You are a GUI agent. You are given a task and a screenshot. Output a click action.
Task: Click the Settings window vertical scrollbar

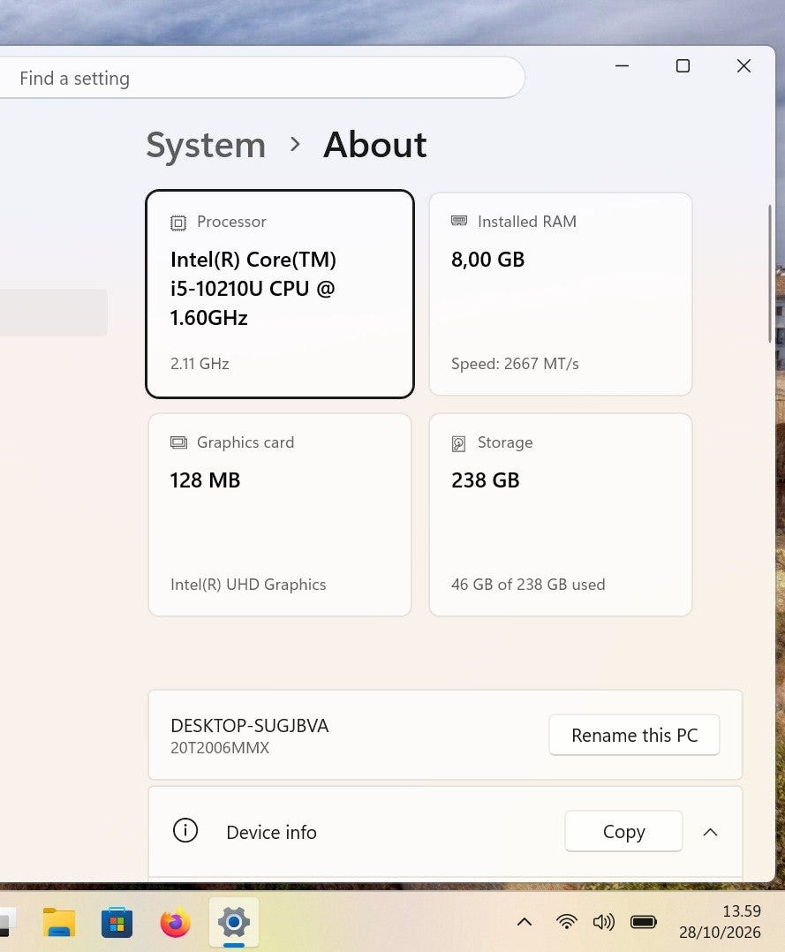click(x=770, y=273)
